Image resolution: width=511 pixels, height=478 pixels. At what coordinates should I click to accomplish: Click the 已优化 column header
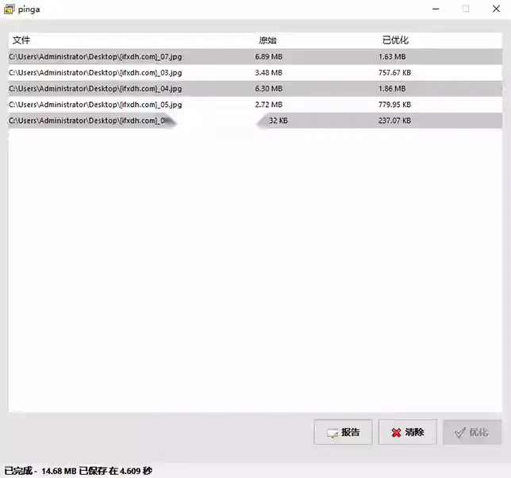(394, 40)
